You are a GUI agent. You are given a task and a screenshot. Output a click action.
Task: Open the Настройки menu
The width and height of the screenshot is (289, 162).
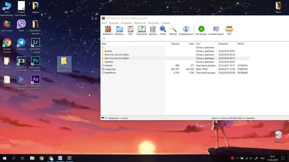tap(153, 23)
